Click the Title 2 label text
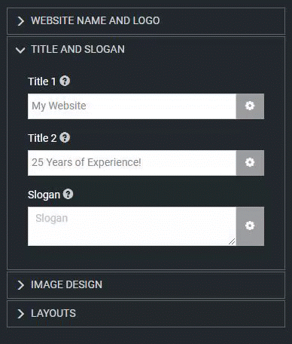This screenshot has height=344, width=292. (42, 138)
